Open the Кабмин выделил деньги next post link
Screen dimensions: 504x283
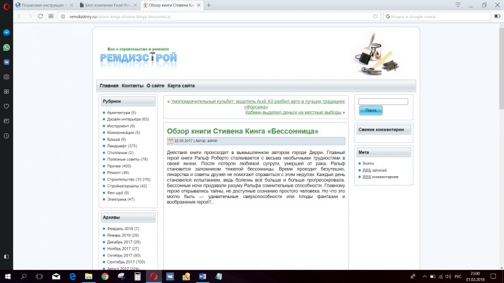click(x=293, y=113)
